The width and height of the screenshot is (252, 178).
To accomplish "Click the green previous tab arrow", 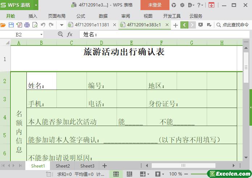I will (184, 25).
